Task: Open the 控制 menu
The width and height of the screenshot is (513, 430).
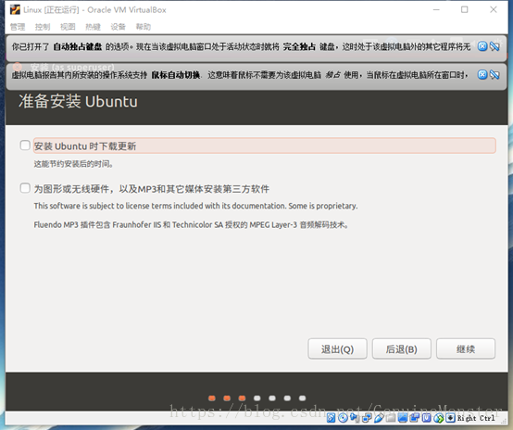Action: click(43, 27)
